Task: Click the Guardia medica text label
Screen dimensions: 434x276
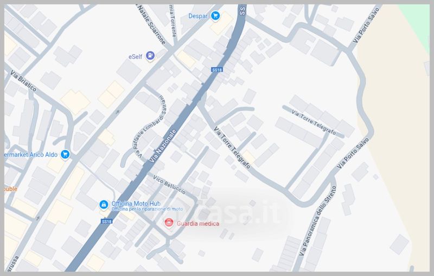Action: coord(198,224)
